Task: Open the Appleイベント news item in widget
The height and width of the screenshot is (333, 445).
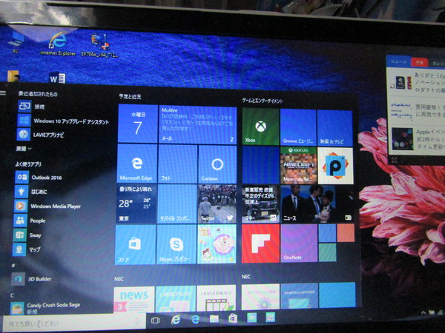Action: [x=418, y=139]
